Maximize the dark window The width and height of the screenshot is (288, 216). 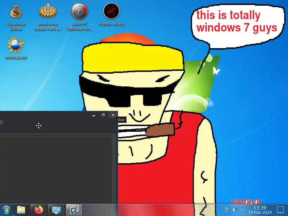[103, 115]
